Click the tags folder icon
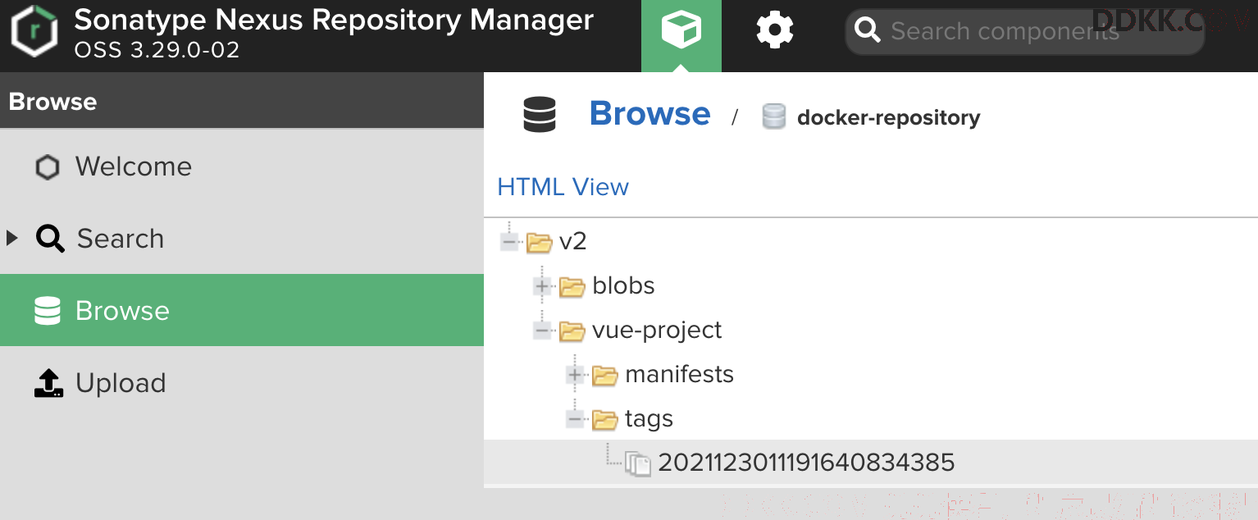This screenshot has height=520, width=1258. point(604,419)
